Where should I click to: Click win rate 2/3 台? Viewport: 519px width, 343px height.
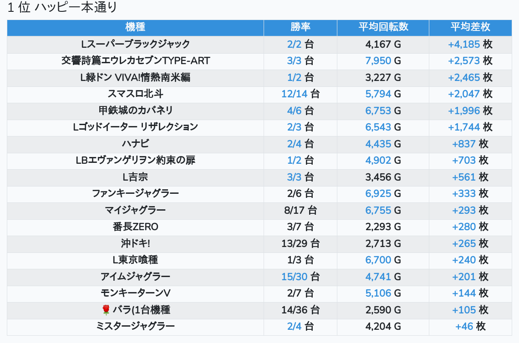[x=300, y=127]
